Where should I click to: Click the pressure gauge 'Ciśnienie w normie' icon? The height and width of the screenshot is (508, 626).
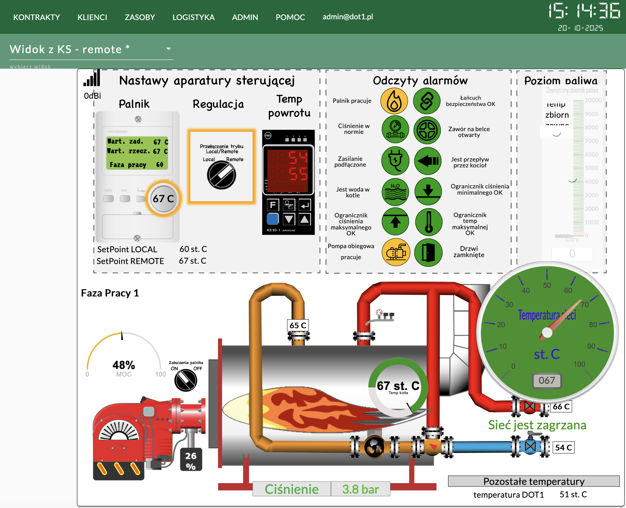pyautogui.click(x=395, y=130)
